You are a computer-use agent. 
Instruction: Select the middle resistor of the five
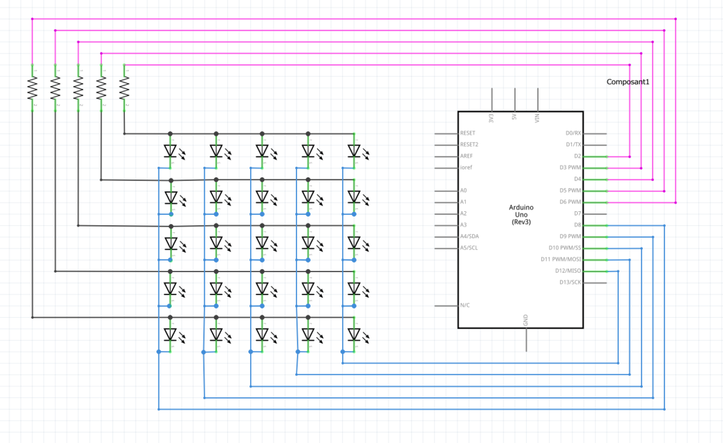point(78,88)
